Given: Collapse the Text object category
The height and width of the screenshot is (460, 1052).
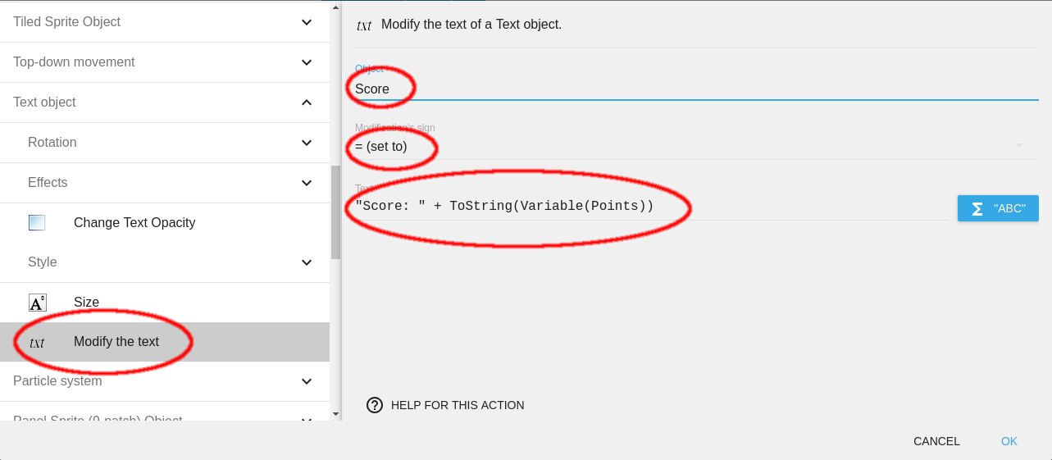Looking at the screenshot, I should click(306, 102).
